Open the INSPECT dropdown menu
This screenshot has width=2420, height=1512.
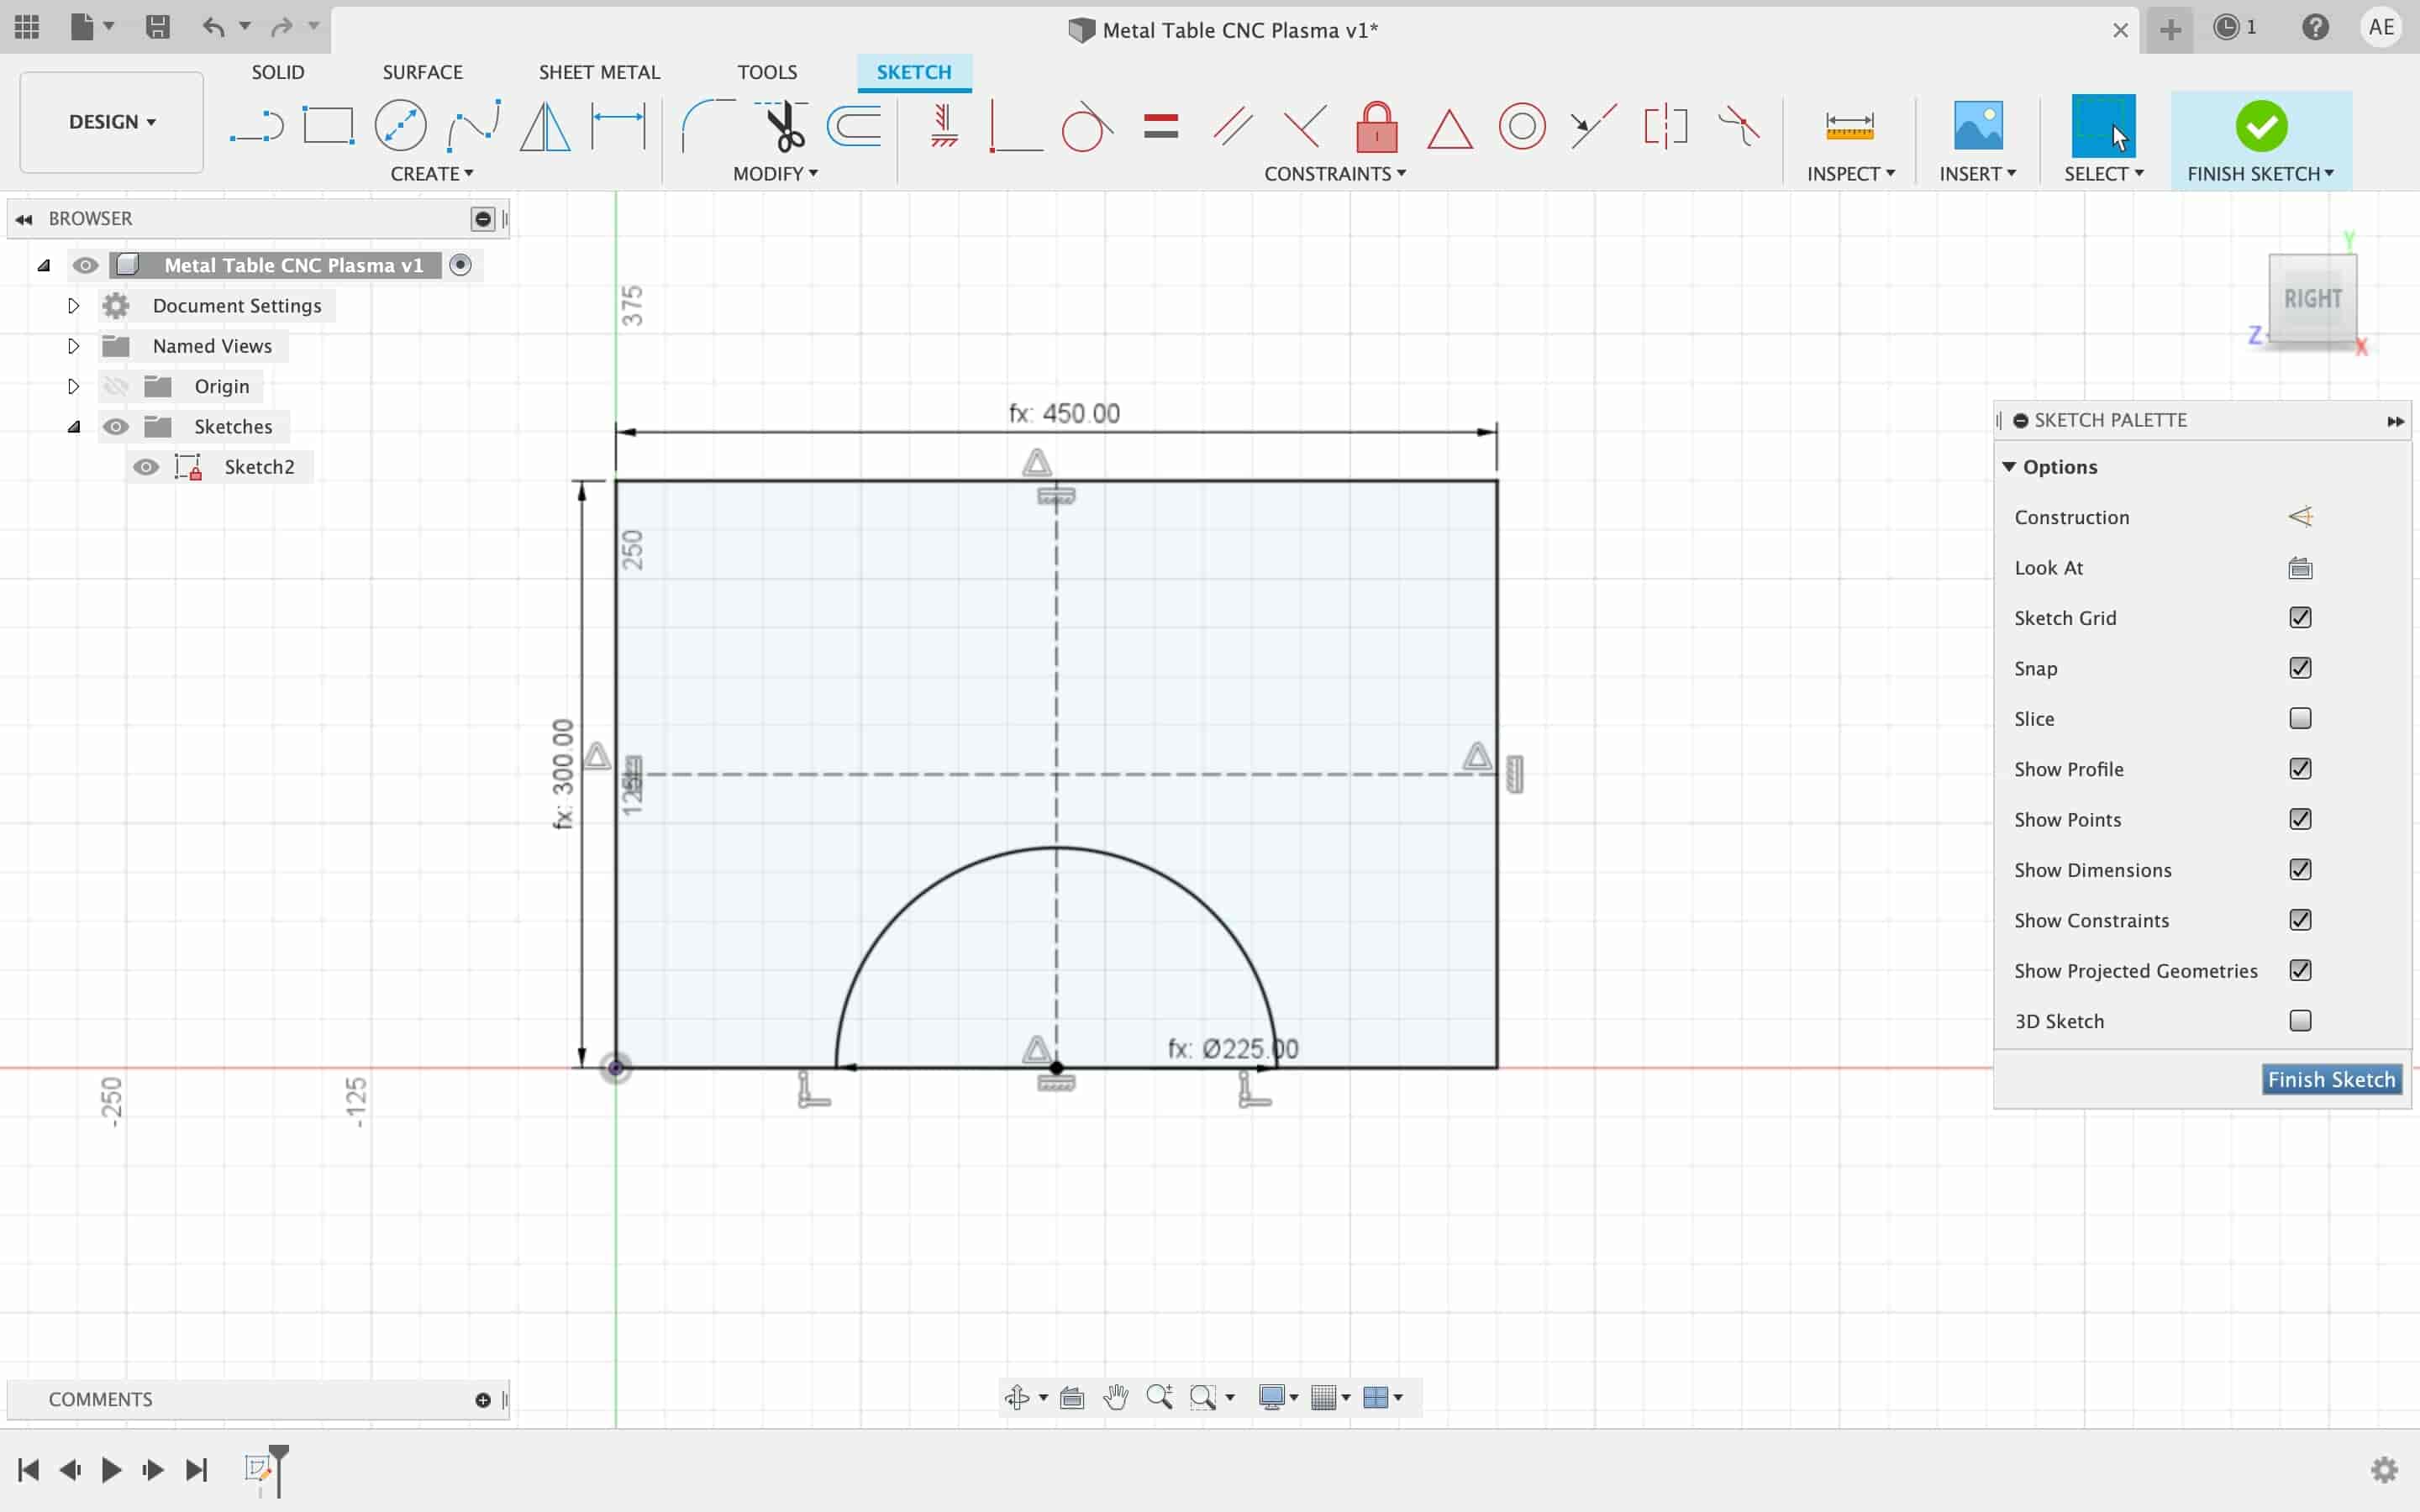(1851, 174)
